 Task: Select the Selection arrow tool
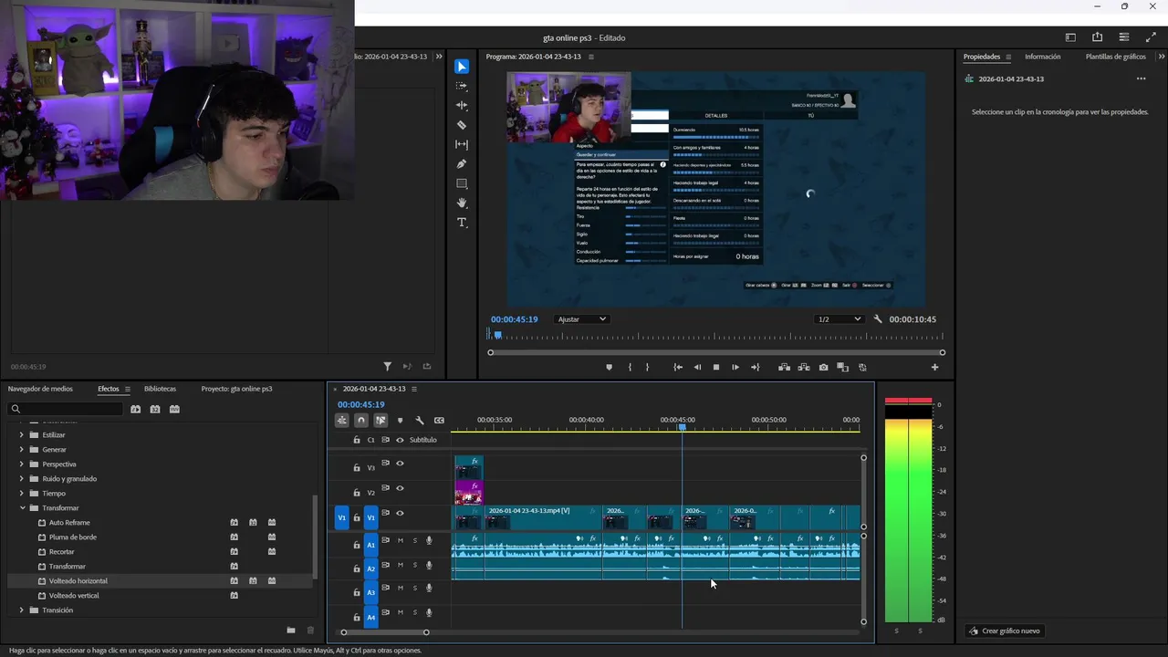click(x=462, y=67)
